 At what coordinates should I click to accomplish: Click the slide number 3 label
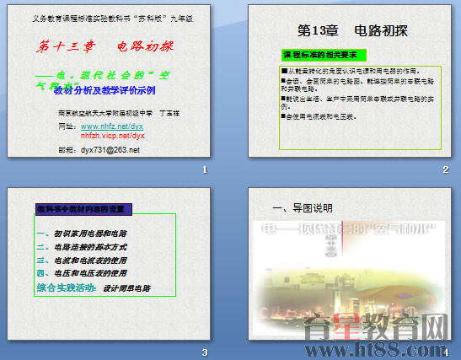coord(205,352)
